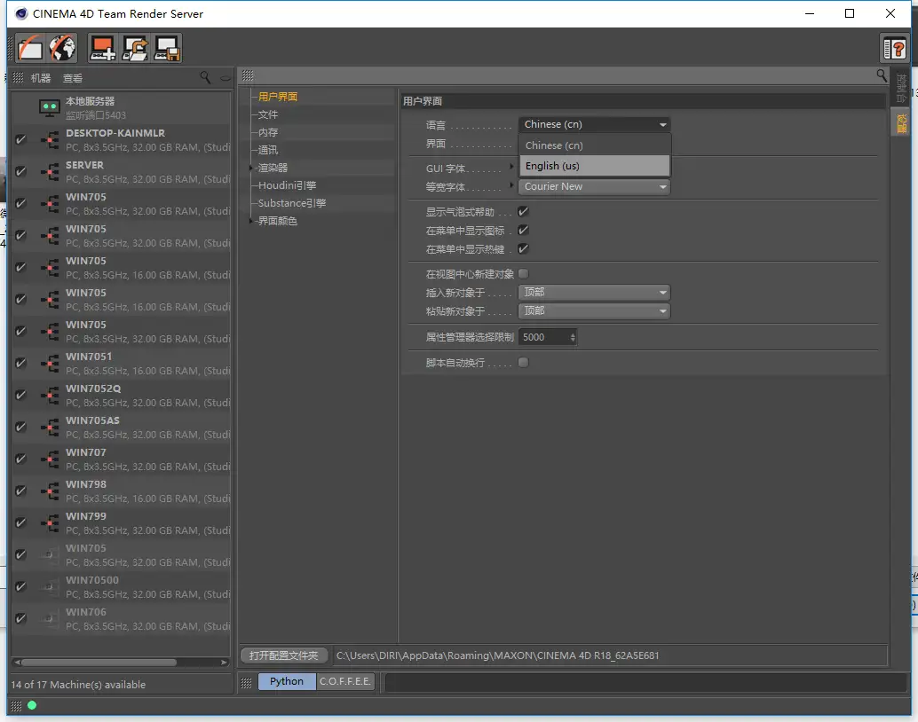918x722 pixels.
Task: Select the grey vertical side tab above it
Action: 900,89
